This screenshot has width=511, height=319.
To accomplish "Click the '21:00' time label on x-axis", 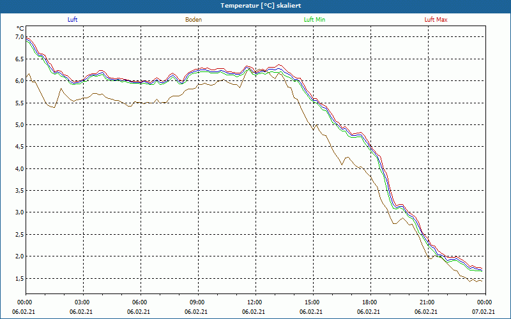I will tap(426, 302).
